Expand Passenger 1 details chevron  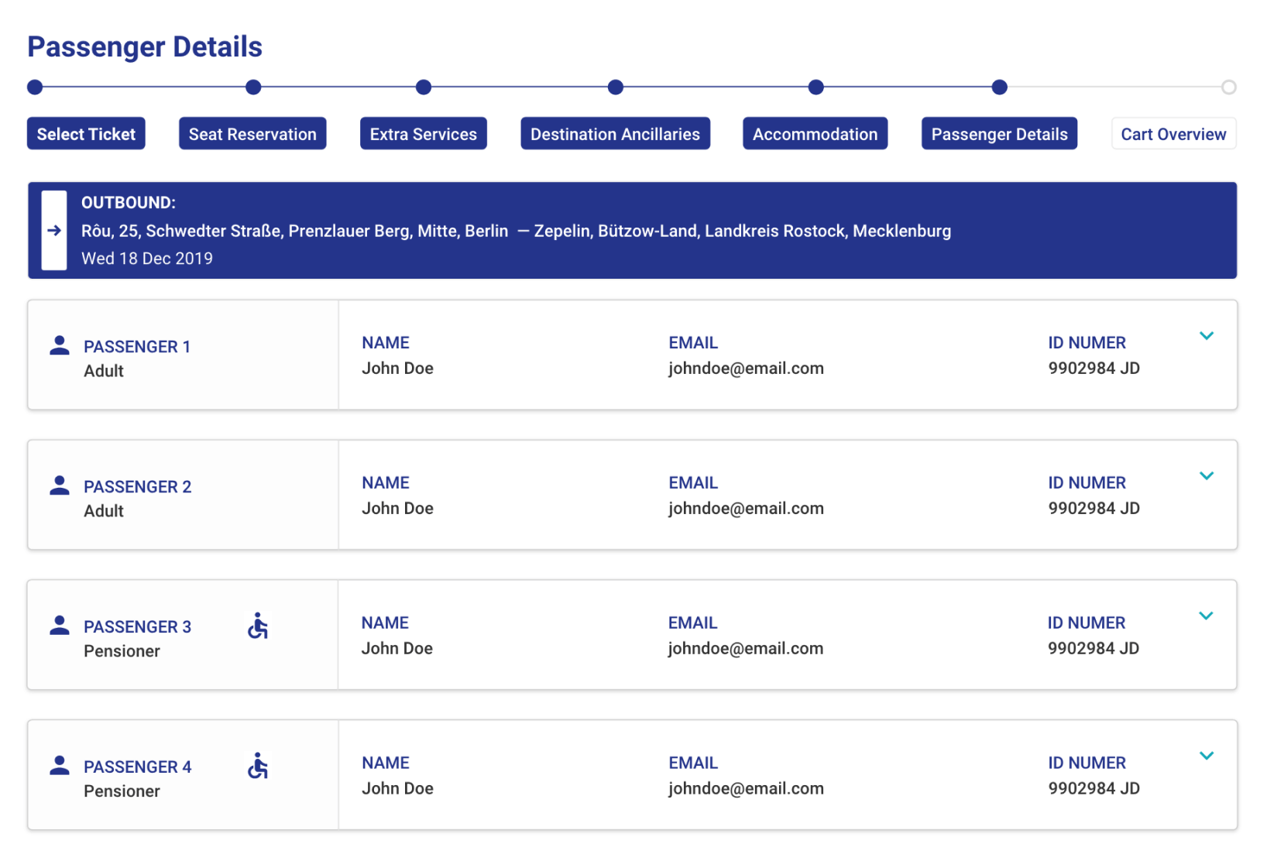click(1207, 336)
